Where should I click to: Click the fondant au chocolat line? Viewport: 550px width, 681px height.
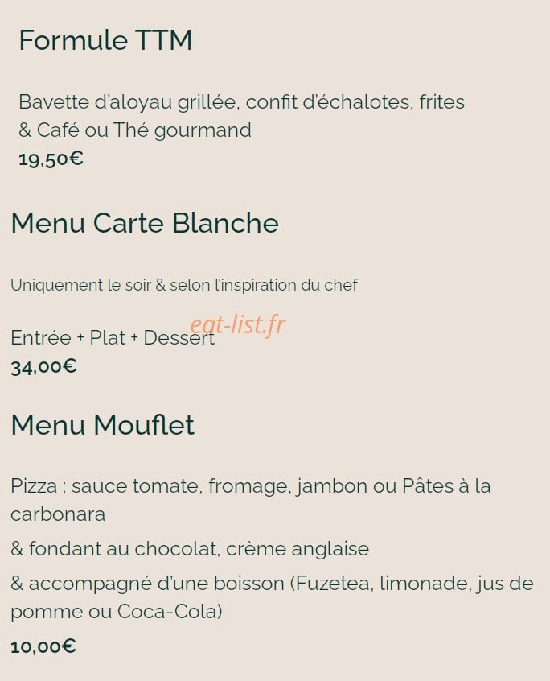click(x=190, y=549)
